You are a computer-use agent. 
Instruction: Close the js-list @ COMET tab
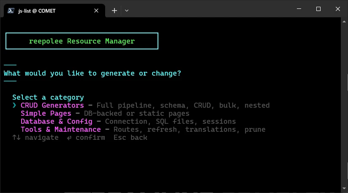tap(96, 11)
